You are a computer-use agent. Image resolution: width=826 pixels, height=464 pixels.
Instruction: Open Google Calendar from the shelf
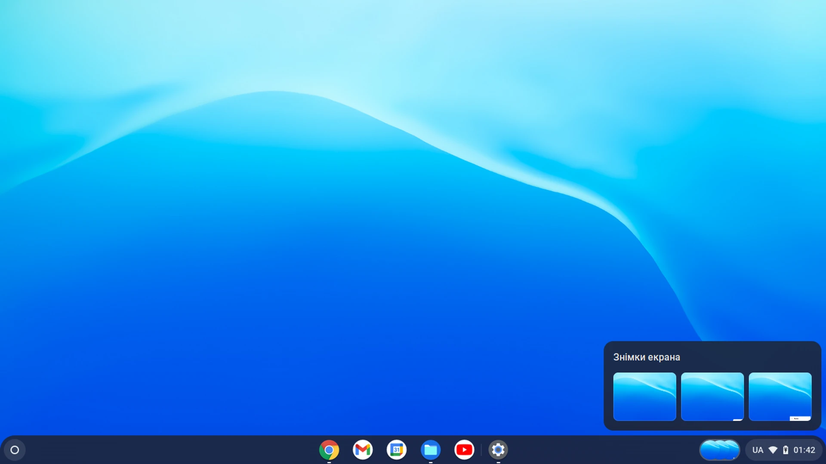coord(396,449)
